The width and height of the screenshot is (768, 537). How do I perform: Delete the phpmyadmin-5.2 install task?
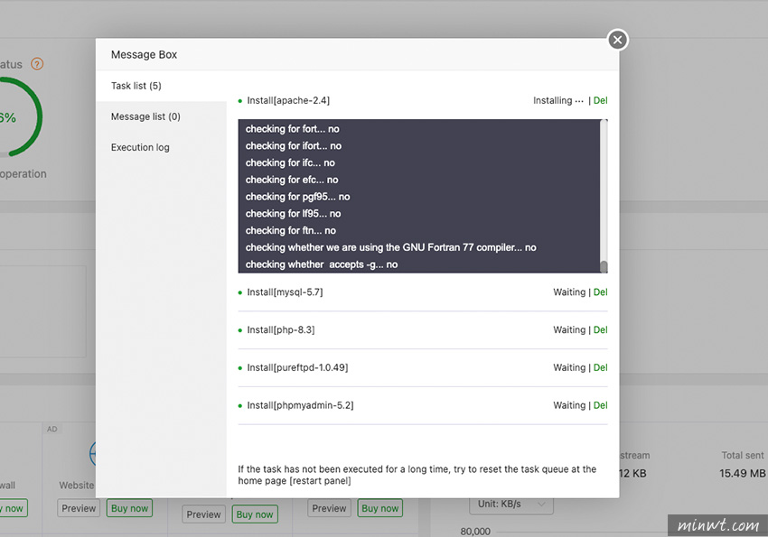click(600, 405)
